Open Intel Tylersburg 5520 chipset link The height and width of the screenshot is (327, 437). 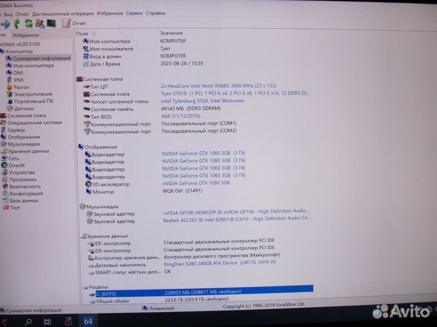202,101
